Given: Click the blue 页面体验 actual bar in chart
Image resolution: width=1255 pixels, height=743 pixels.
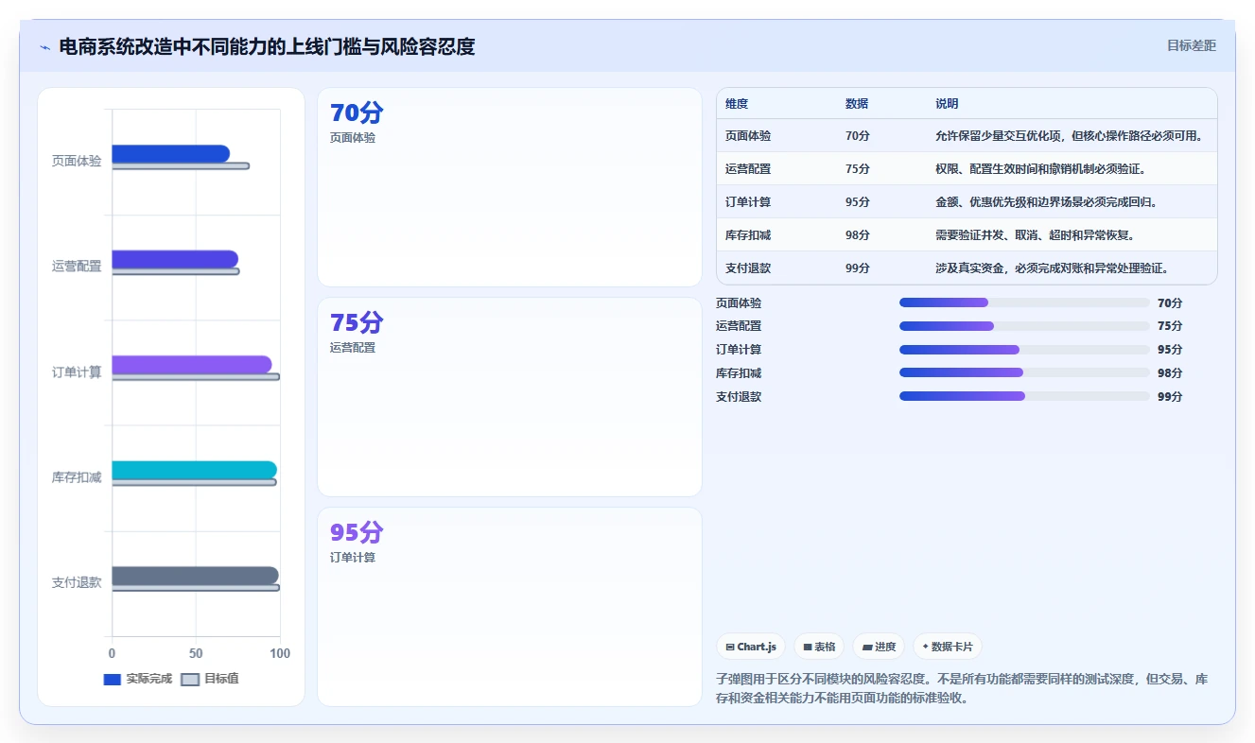Looking at the screenshot, I should 170,153.
